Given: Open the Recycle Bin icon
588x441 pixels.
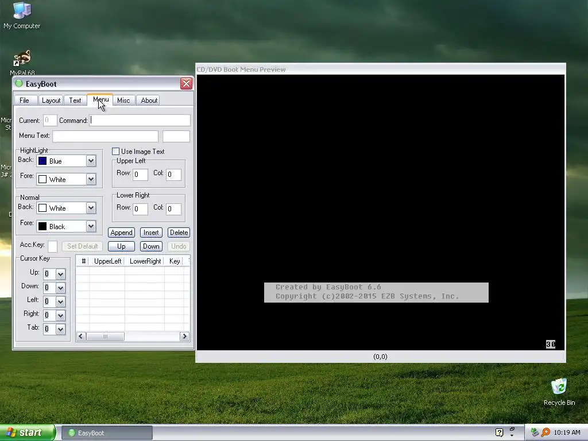Looking at the screenshot, I should coord(559,392).
